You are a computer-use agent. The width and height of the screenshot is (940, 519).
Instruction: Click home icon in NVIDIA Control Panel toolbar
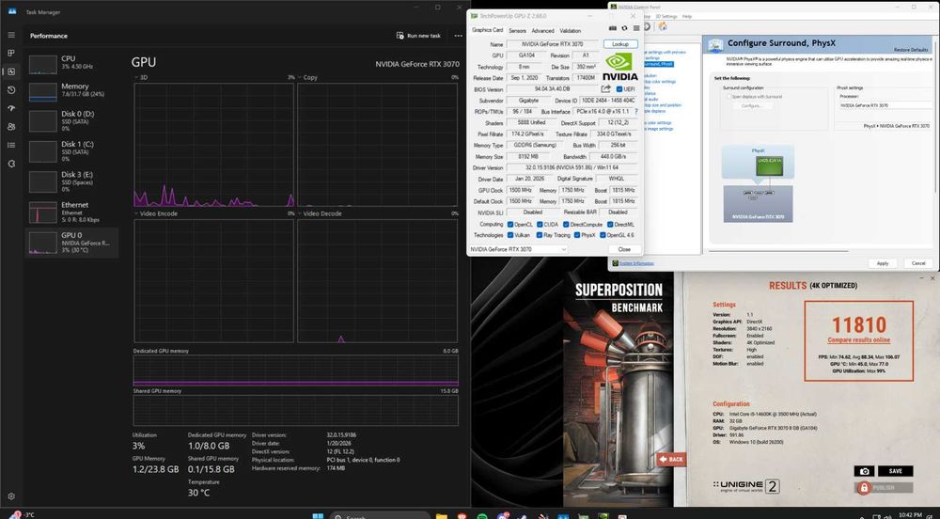click(x=663, y=26)
